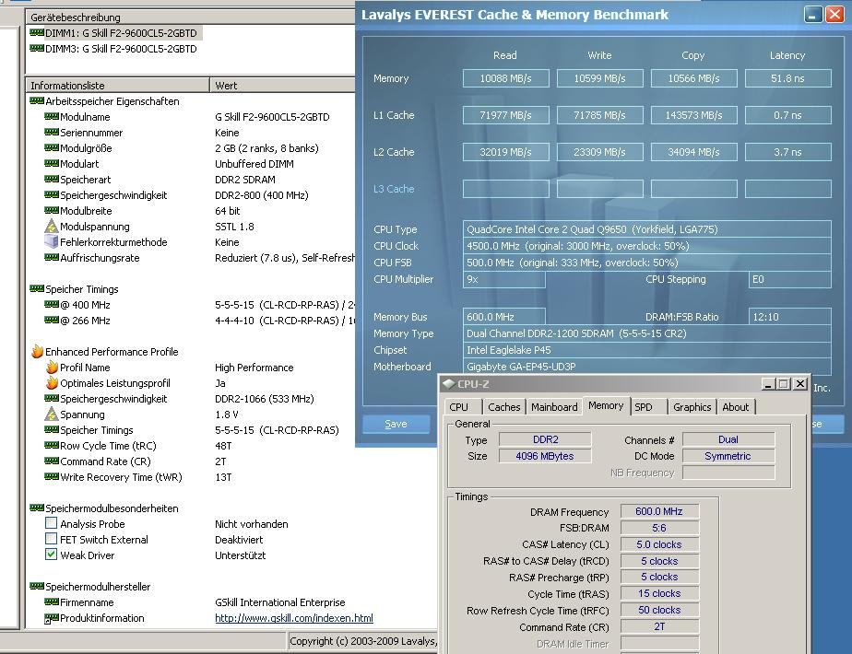Click the Speicherart row icon
This screenshot has width=852, height=654.
pyautogui.click(x=51, y=179)
